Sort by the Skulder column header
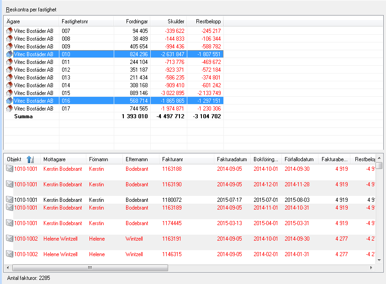The height and width of the screenshot is (284, 386). pos(169,21)
